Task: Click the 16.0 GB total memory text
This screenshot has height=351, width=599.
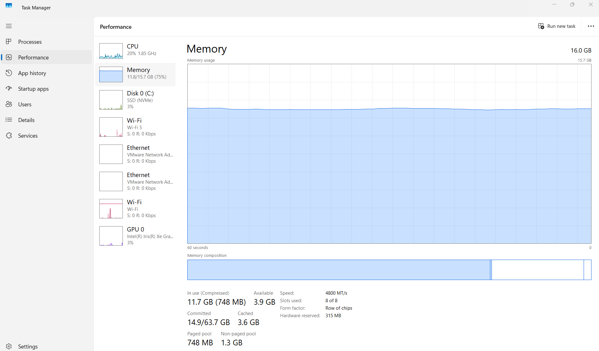Action: point(581,50)
